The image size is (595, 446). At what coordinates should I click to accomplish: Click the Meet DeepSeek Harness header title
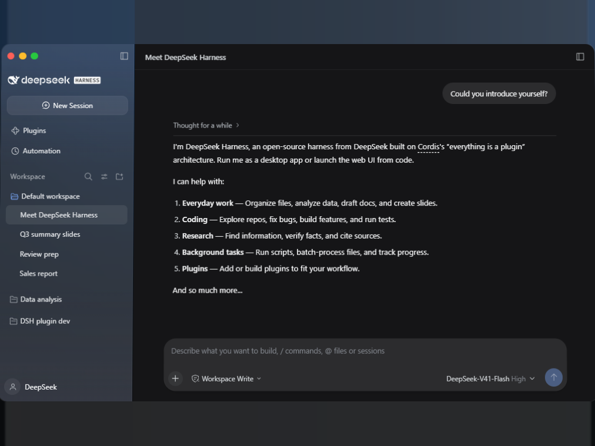click(x=185, y=57)
